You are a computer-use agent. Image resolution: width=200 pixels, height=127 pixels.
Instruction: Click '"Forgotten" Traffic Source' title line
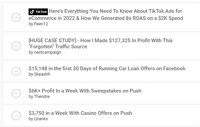point(58,47)
